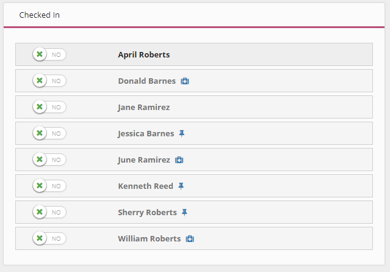390x272 pixels.
Task: Click the medical kit icon beside Donald Barnes
Action: click(185, 81)
